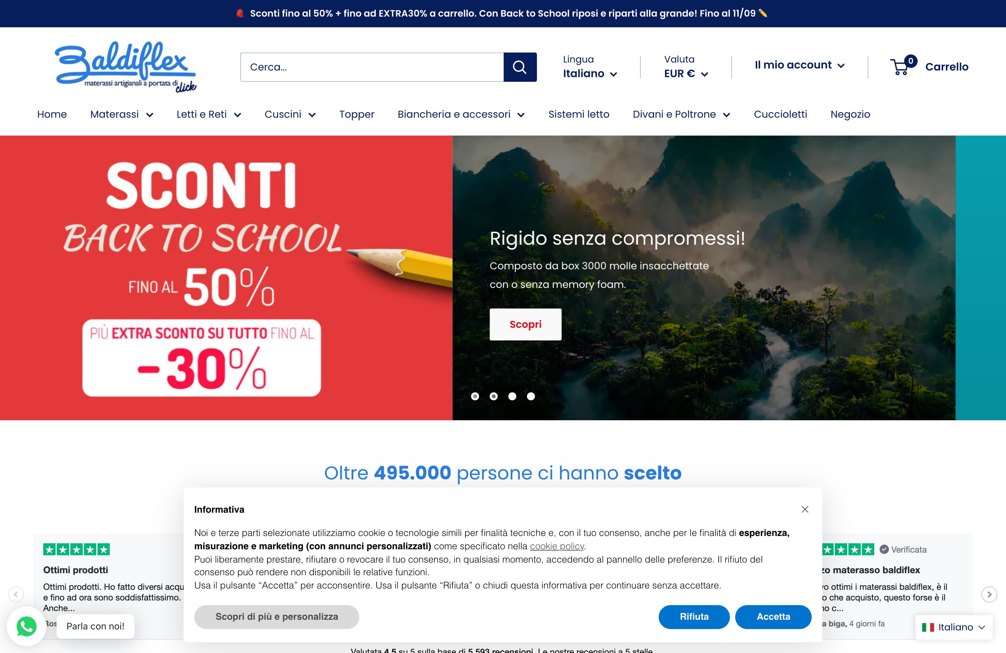Click Italian flag language selector
Image resolution: width=1006 pixels, height=653 pixels.
pyautogui.click(x=953, y=627)
